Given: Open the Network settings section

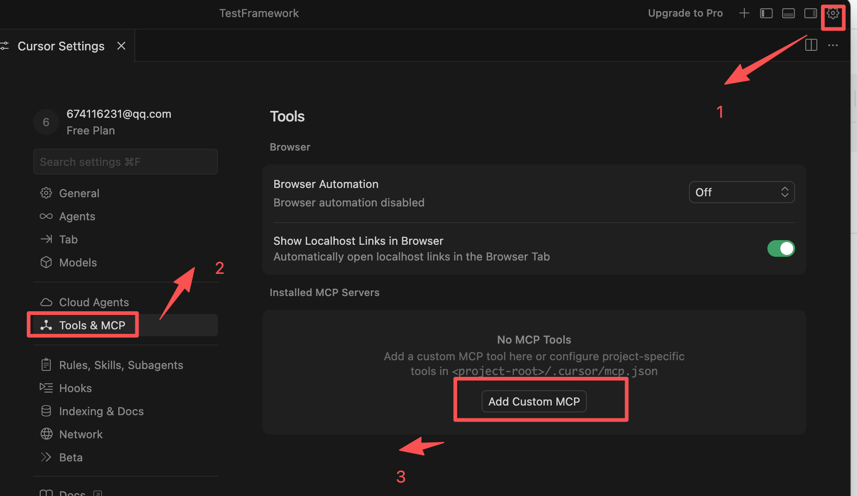Looking at the screenshot, I should (126, 434).
